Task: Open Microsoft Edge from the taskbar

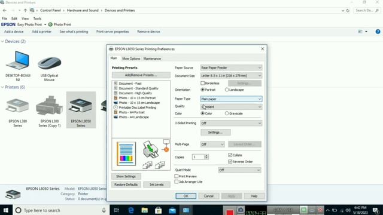Action: (x=131, y=210)
